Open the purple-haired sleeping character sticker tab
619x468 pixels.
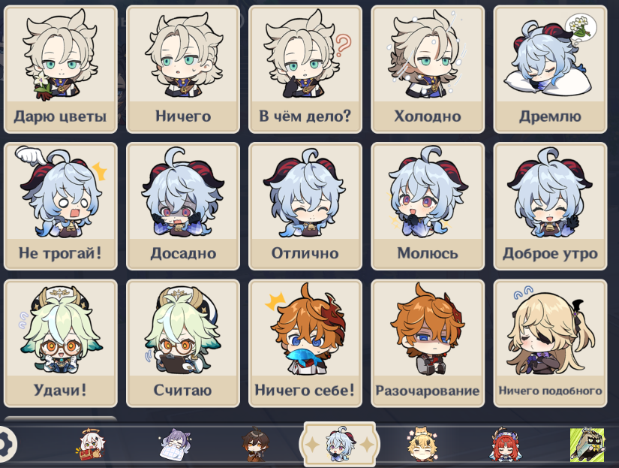tap(176, 445)
